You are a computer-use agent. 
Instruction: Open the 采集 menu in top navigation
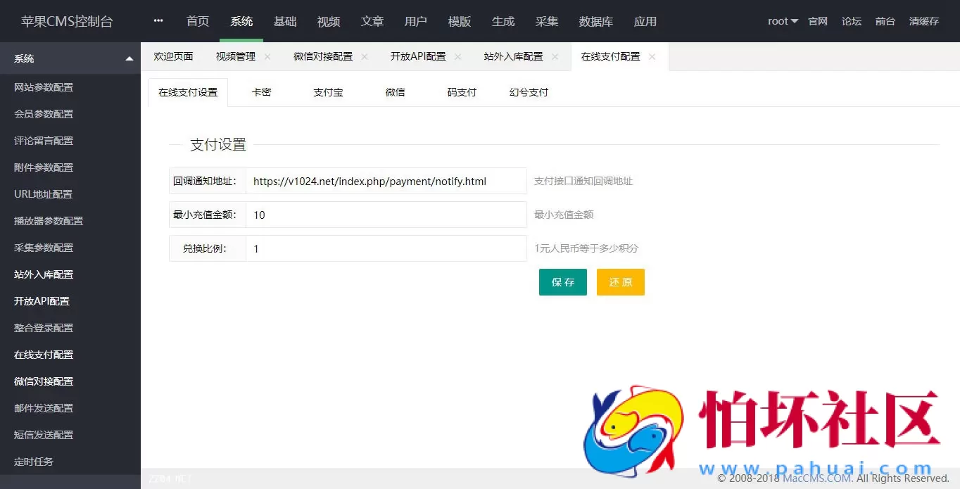tap(547, 21)
